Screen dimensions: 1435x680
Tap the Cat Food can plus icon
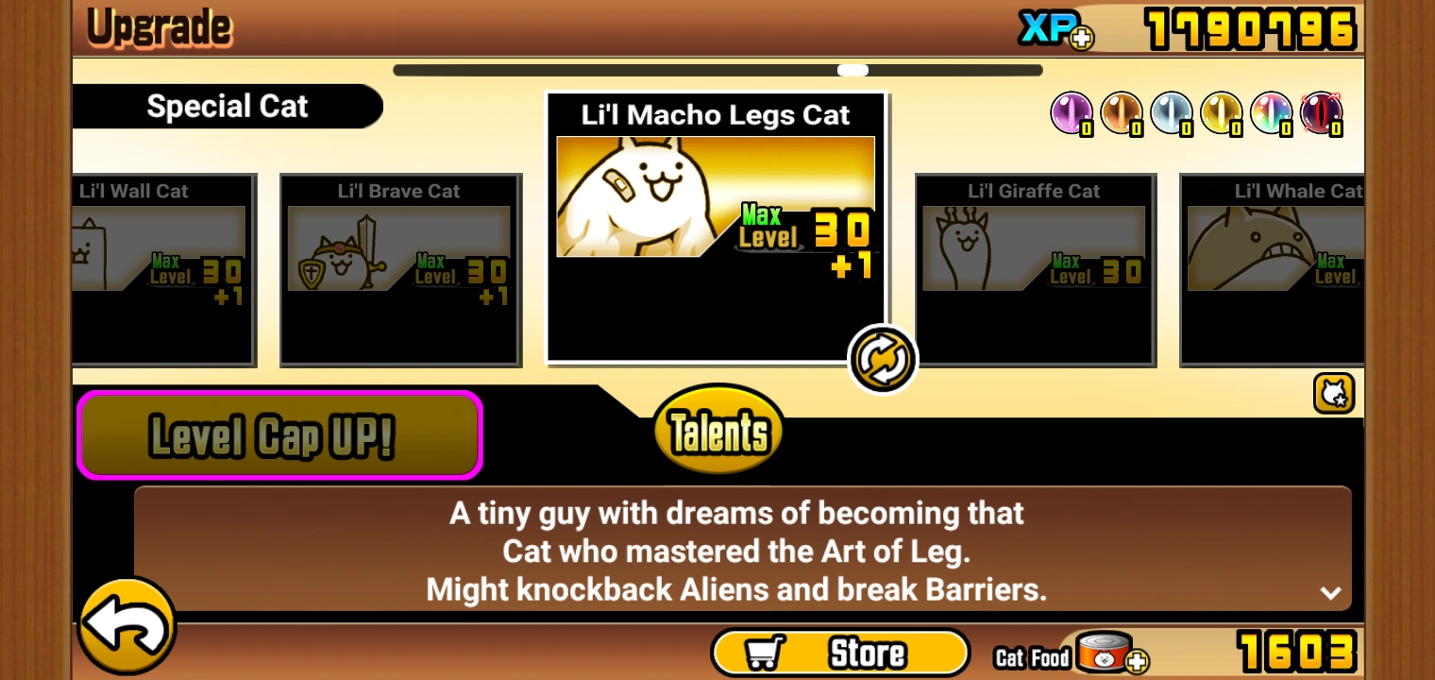click(1137, 661)
